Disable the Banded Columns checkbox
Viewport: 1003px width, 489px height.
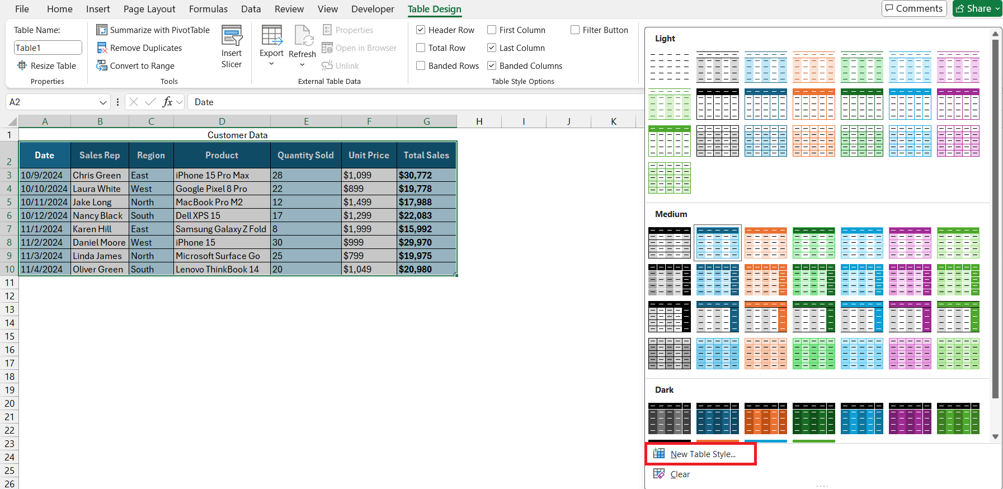coord(492,65)
